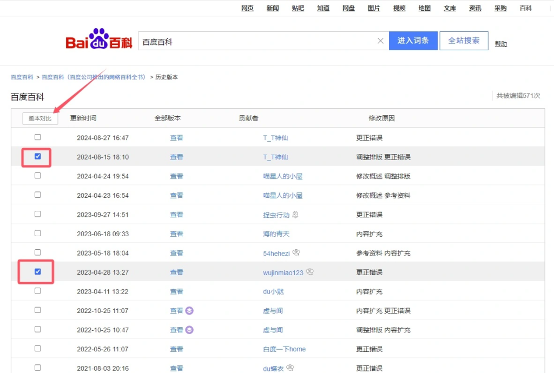This screenshot has height=373, width=554.
Task: Open the 地图 top navigation link
Action: click(424, 8)
